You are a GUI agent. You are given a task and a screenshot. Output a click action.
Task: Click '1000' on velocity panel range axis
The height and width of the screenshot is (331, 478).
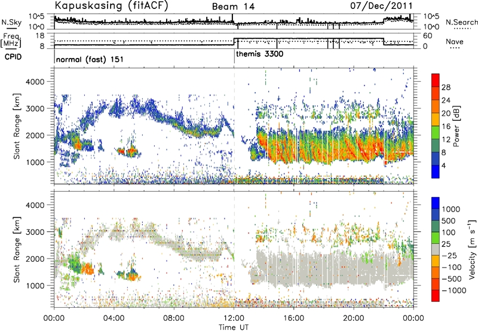click(x=35, y=286)
